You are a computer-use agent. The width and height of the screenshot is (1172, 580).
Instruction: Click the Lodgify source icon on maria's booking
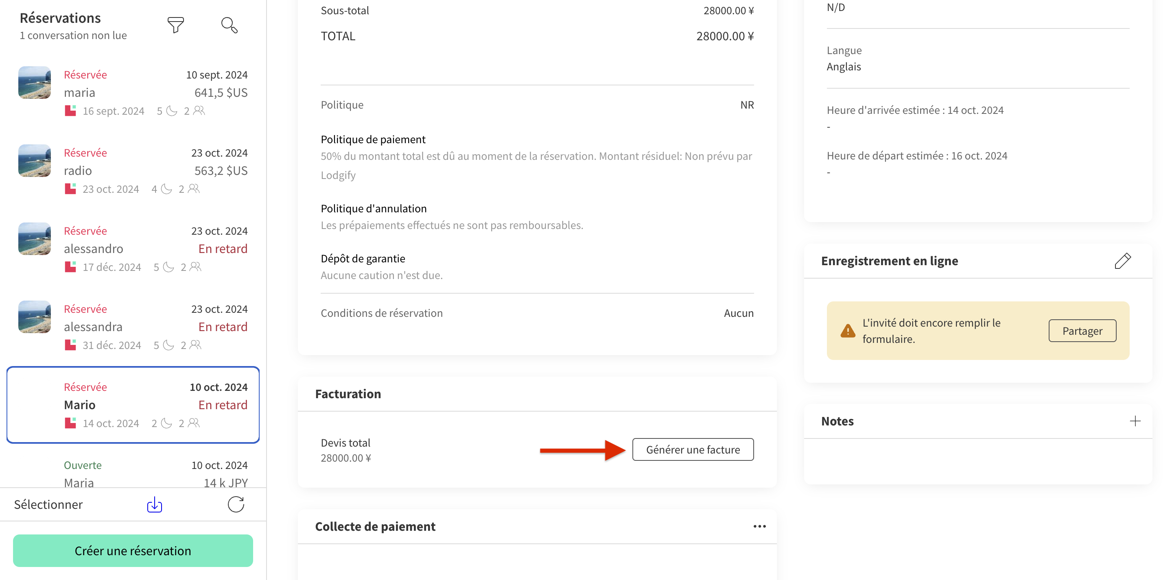click(x=70, y=111)
